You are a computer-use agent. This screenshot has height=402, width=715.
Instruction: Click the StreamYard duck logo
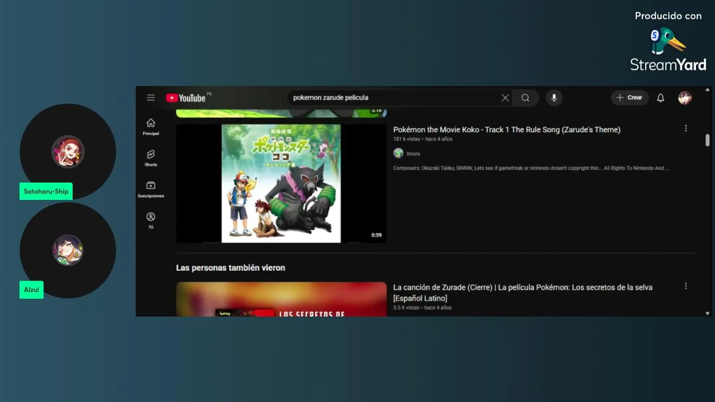click(x=668, y=42)
